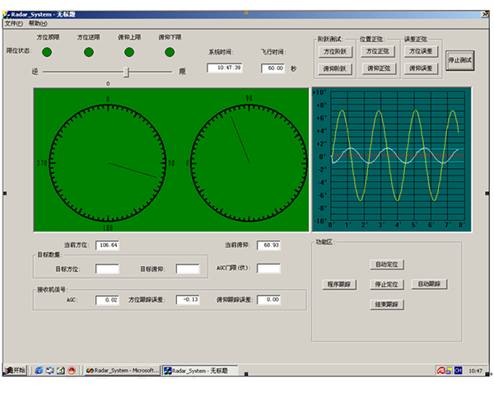Click the 方位跟踪误差 field showing -0.13
This screenshot has width=494, height=402.
click(x=188, y=300)
